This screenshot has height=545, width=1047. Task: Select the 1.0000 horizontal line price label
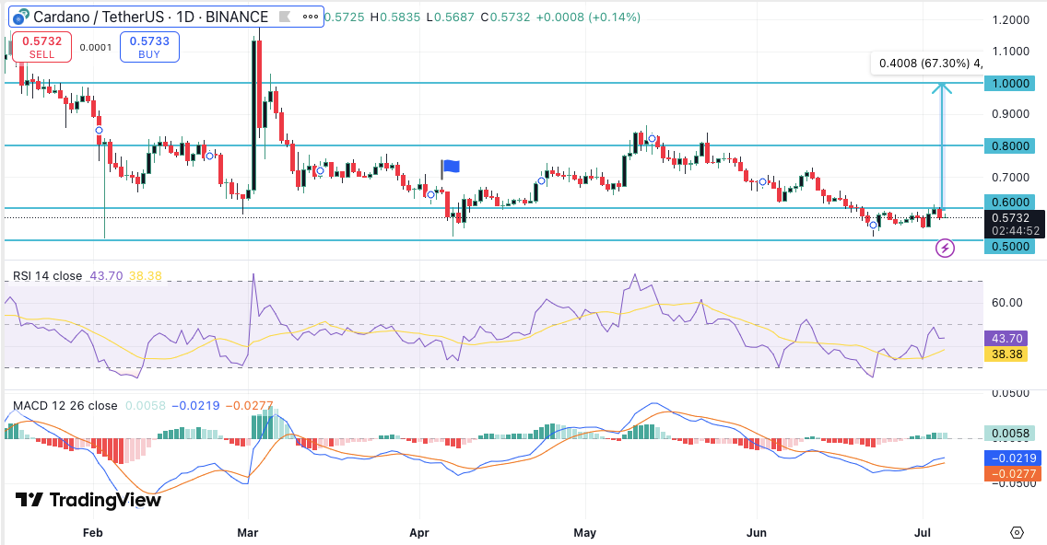[1010, 84]
